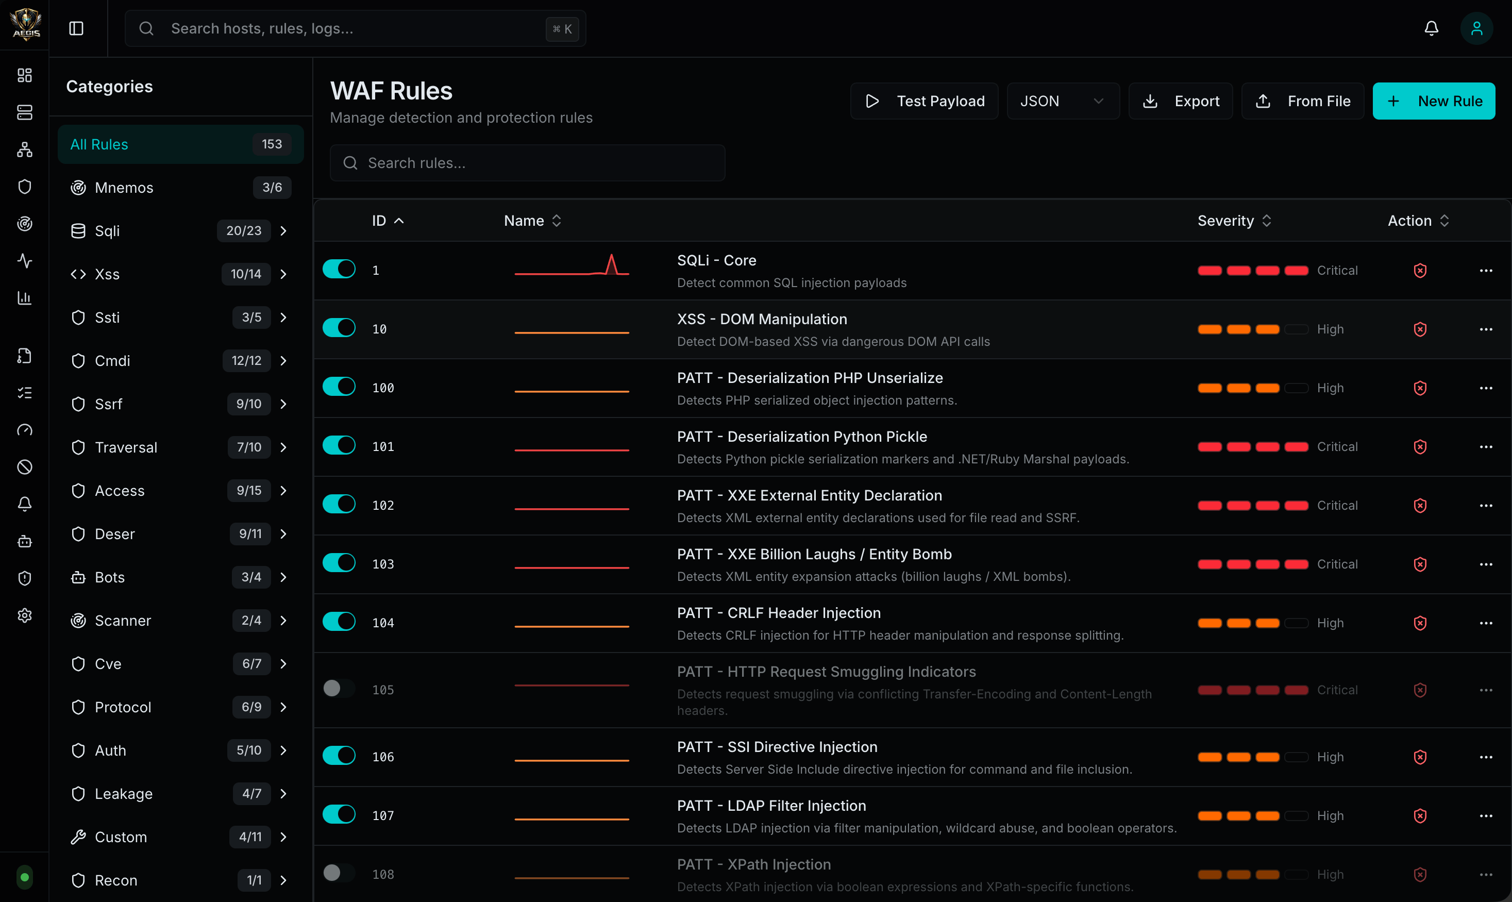Click the block shield icon for rule 103
This screenshot has width=1512, height=902.
(x=1420, y=564)
